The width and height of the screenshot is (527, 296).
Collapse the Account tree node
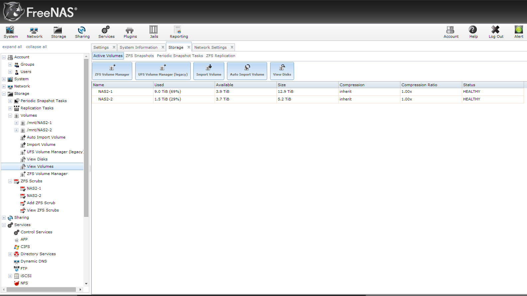[x=4, y=57]
